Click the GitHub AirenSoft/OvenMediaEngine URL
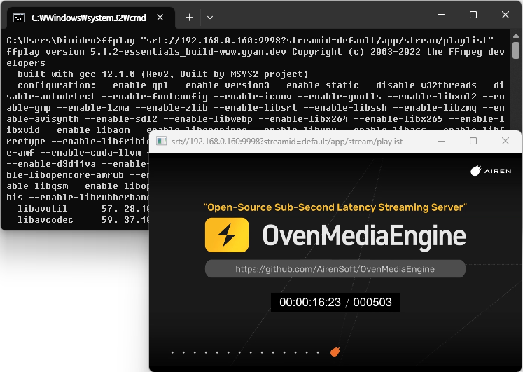 tap(335, 269)
